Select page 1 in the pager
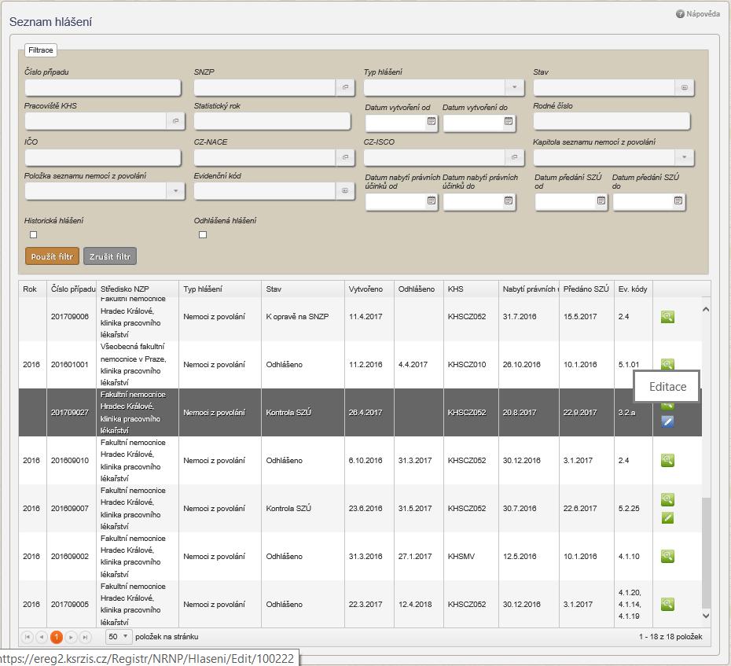 coord(57,637)
